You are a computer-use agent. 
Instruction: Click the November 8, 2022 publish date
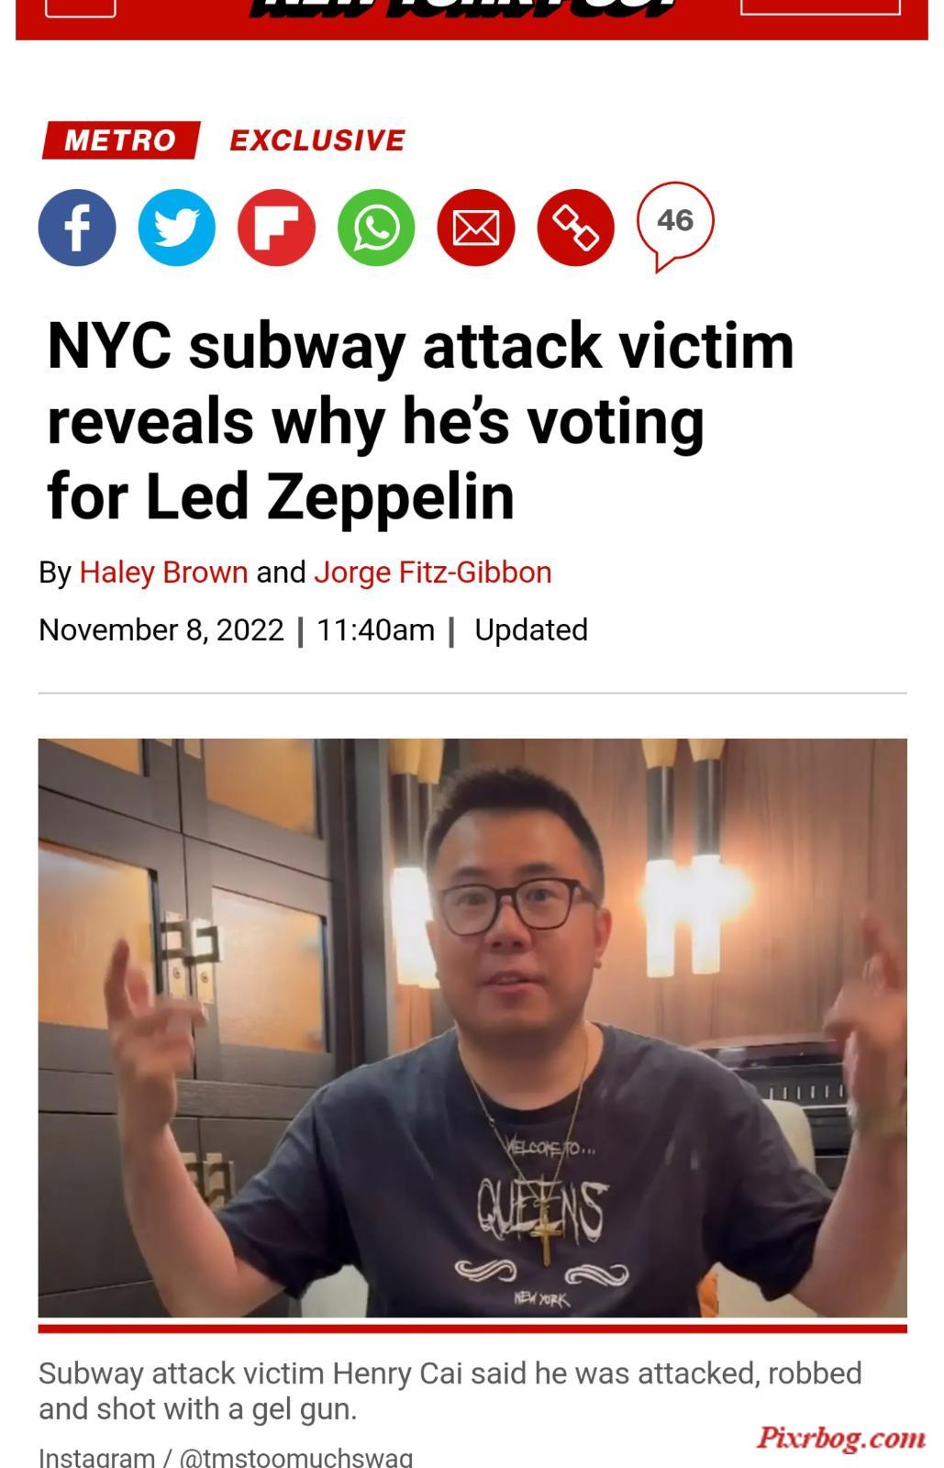[161, 630]
